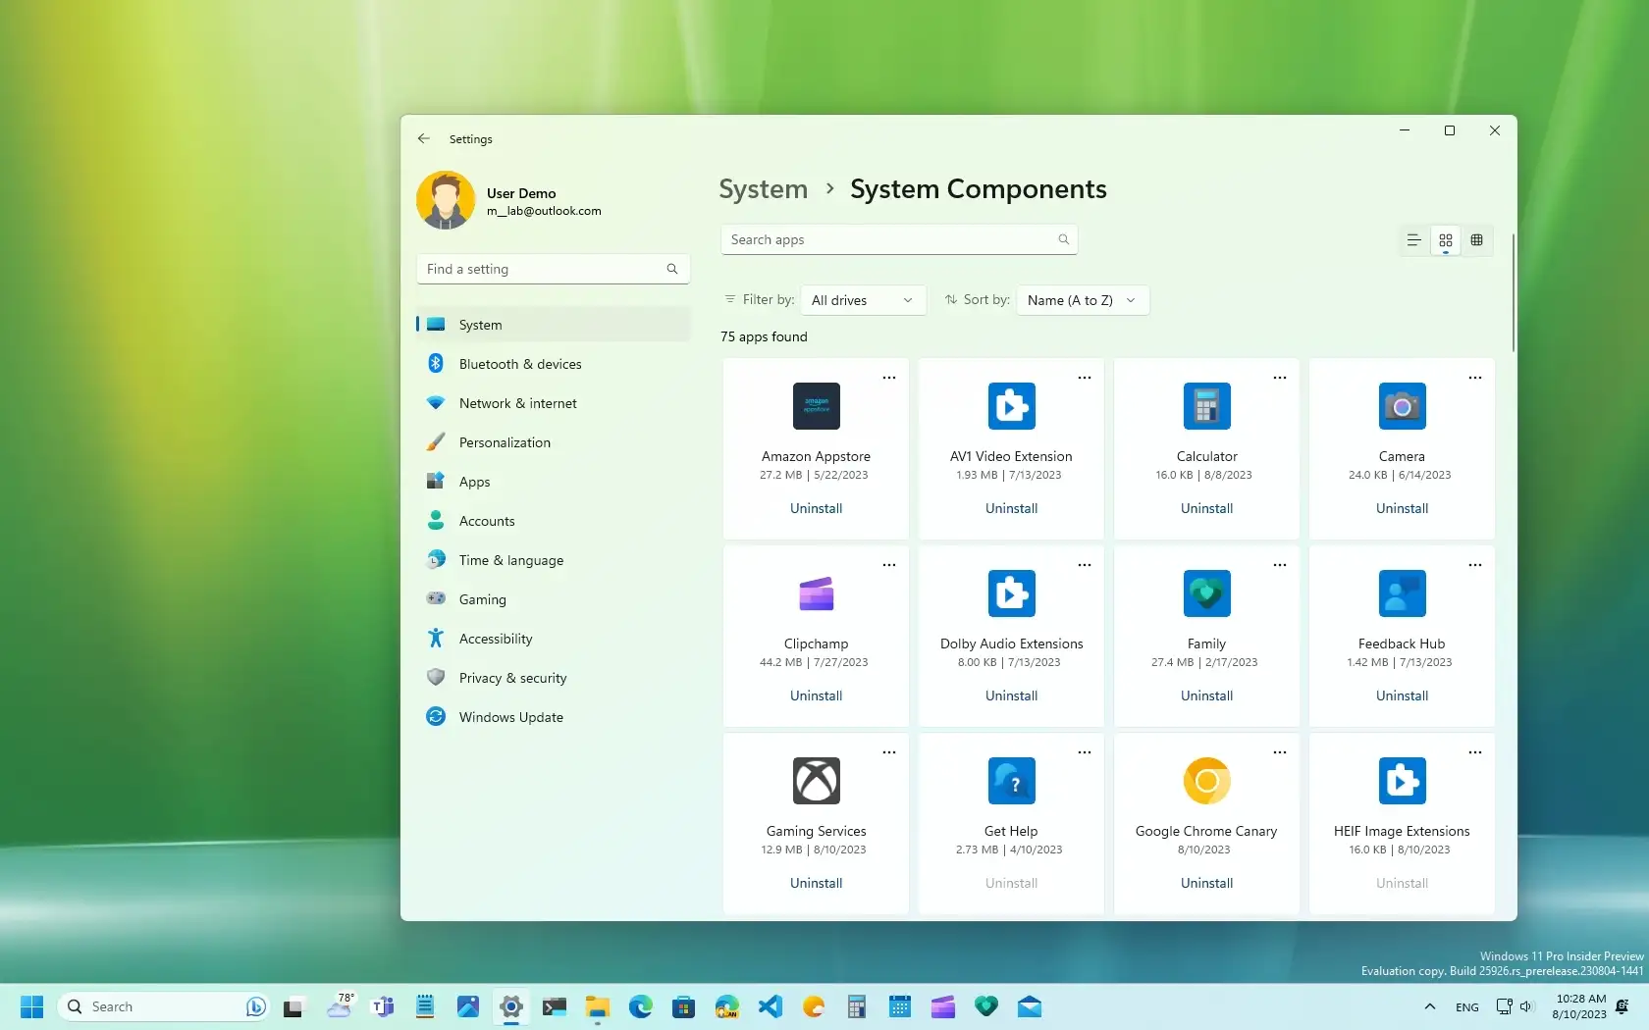Click the Calculator app icon

(x=1205, y=405)
